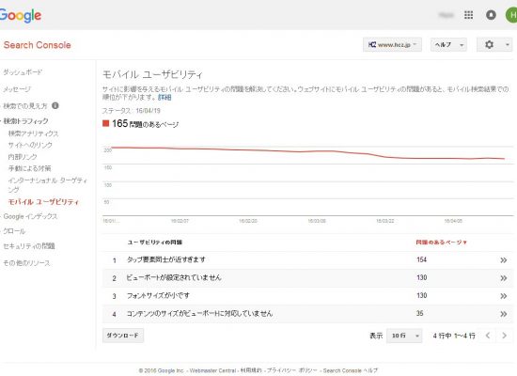Open the settings gear icon

pyautogui.click(x=490, y=44)
